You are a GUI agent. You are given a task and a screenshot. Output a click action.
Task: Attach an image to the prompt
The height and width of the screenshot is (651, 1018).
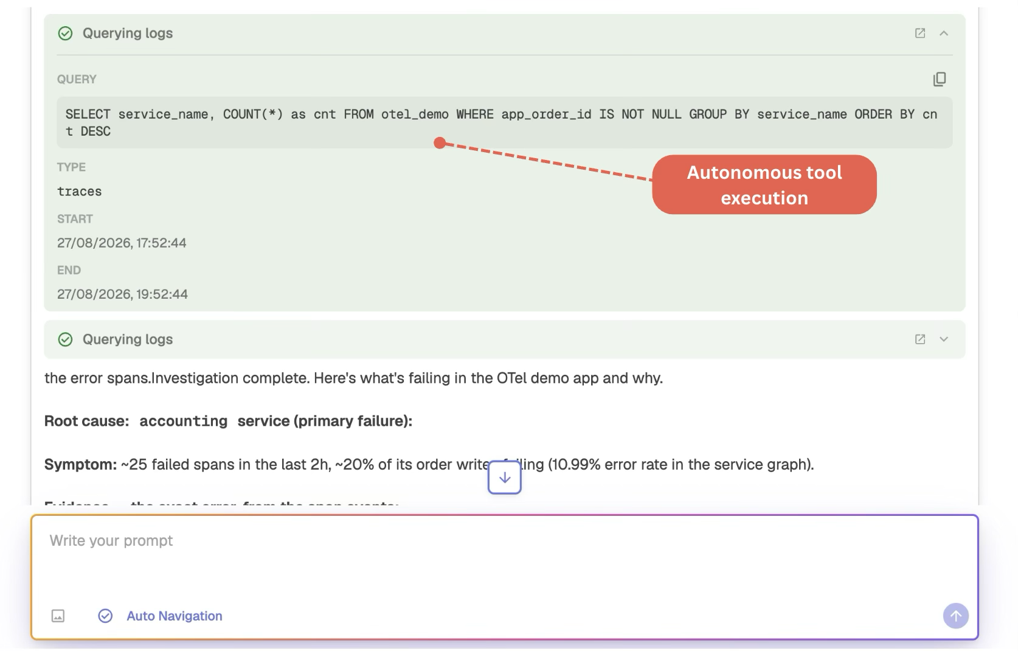click(58, 616)
